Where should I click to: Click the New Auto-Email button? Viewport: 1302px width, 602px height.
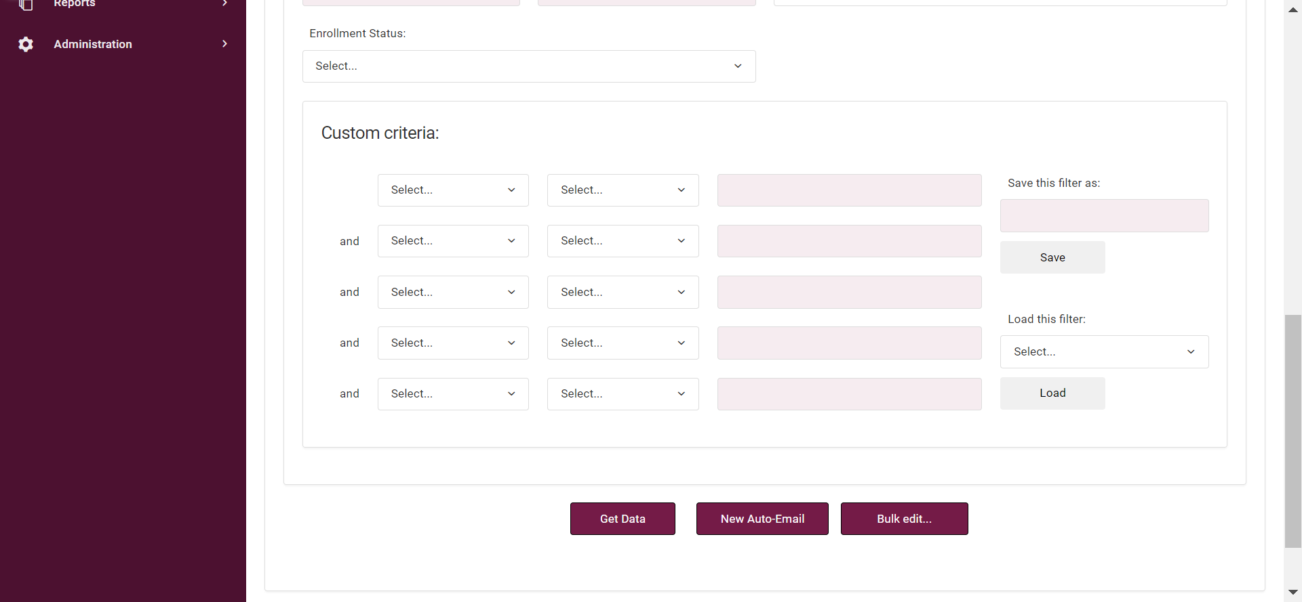762,519
